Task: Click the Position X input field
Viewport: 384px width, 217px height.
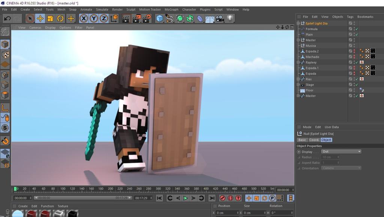Action: coord(227,213)
